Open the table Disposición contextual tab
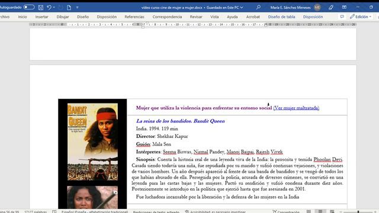Image resolution: width=379 pixels, height=213 pixels. [313, 17]
